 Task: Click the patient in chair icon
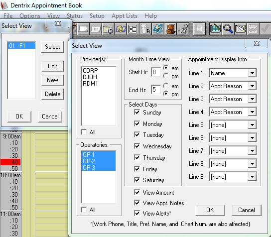click(x=183, y=29)
